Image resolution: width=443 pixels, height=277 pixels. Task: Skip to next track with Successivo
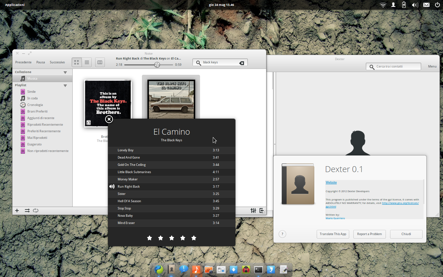click(57, 62)
